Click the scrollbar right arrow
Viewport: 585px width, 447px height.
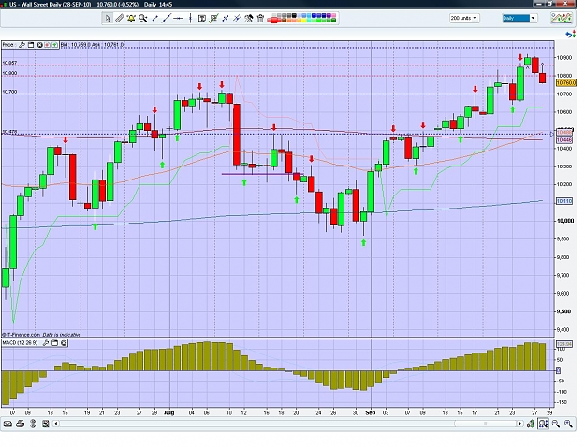click(x=519, y=424)
